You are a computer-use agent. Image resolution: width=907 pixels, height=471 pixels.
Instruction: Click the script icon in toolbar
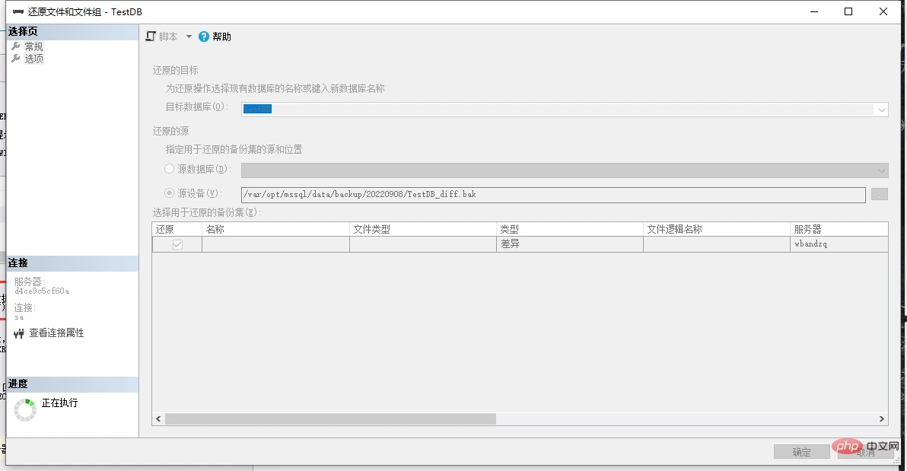click(151, 37)
